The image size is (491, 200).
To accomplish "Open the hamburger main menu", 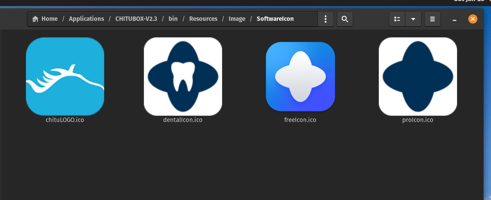I will 432,19.
